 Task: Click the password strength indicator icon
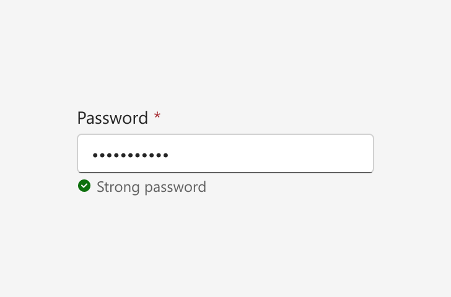pyautogui.click(x=84, y=186)
